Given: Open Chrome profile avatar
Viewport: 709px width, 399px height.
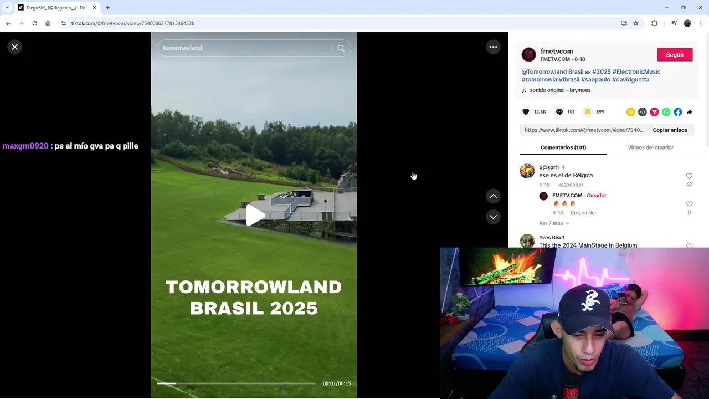Looking at the screenshot, I should (x=687, y=23).
